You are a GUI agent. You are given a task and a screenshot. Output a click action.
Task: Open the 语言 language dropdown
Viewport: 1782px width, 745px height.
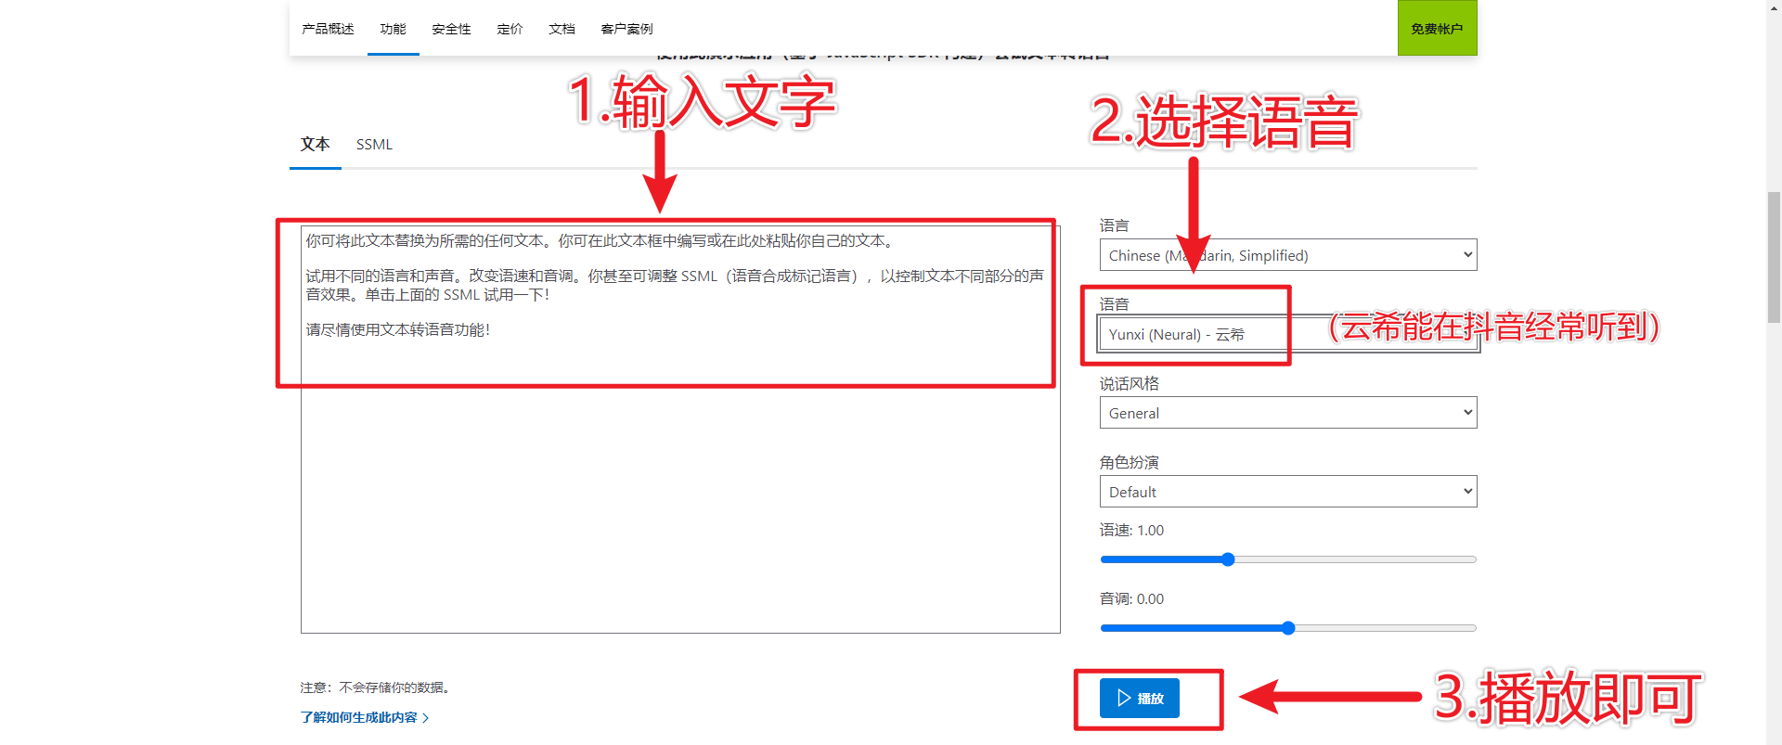click(x=1287, y=255)
